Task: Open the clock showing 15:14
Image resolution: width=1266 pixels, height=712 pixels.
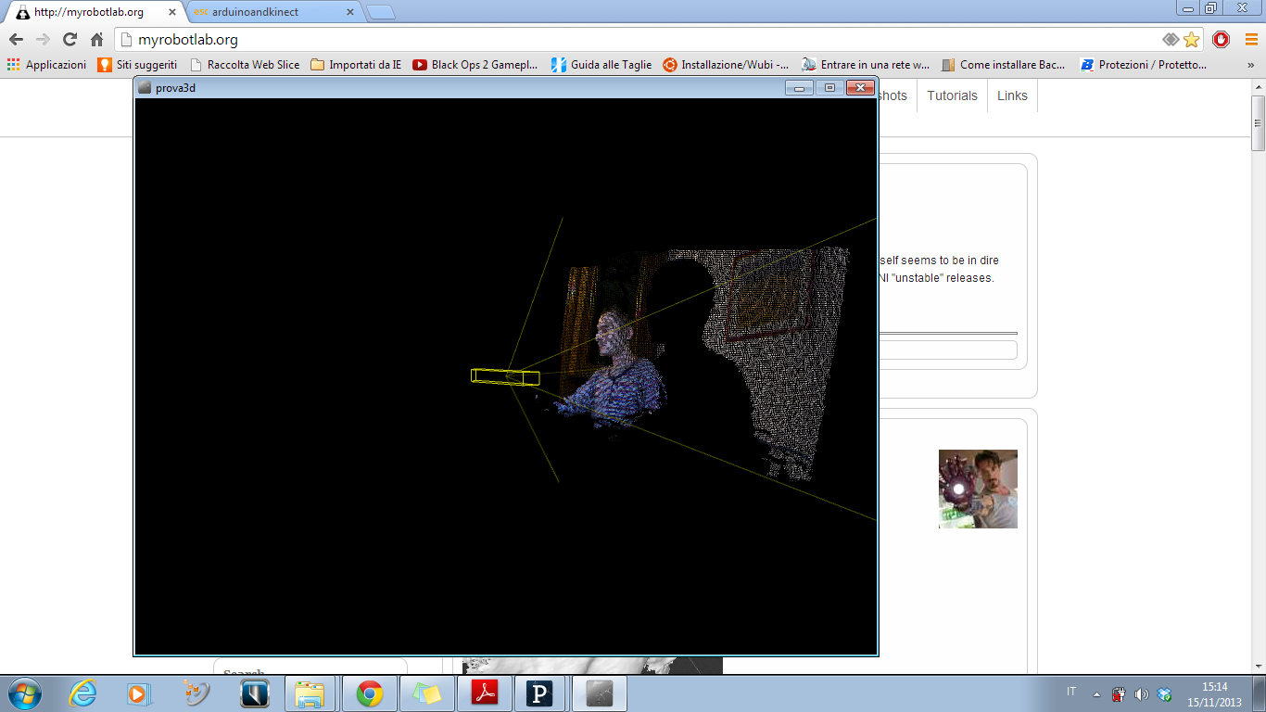Action: coord(1215,694)
